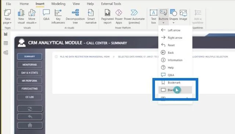Viewport: 235px width, 134px height.
Task: Insert Decomposition tree visual
Action: tap(75, 17)
